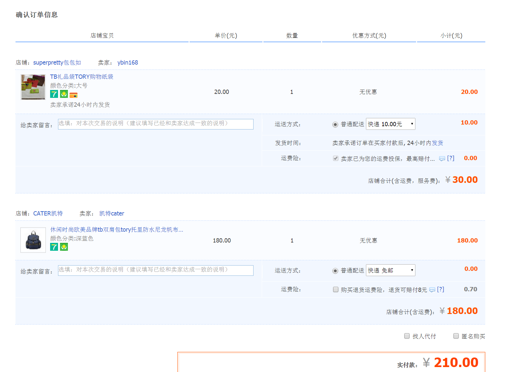This screenshot has height=372, width=513.
Task: Open the [?] help for 退货运费险
Action: tap(440, 290)
